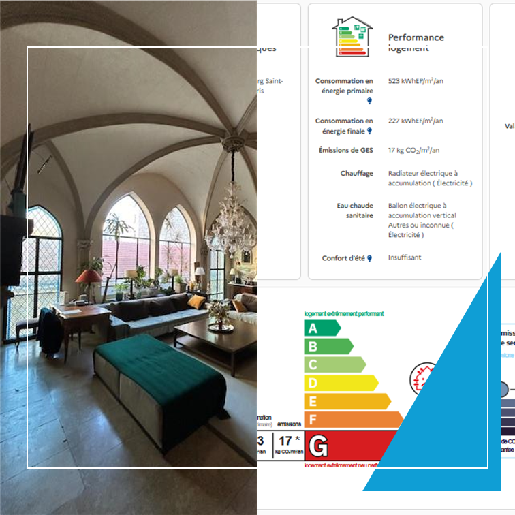Open the Confort d'été info tooltip icon
Viewport: 515px width, 515px height.
pyautogui.click(x=369, y=258)
